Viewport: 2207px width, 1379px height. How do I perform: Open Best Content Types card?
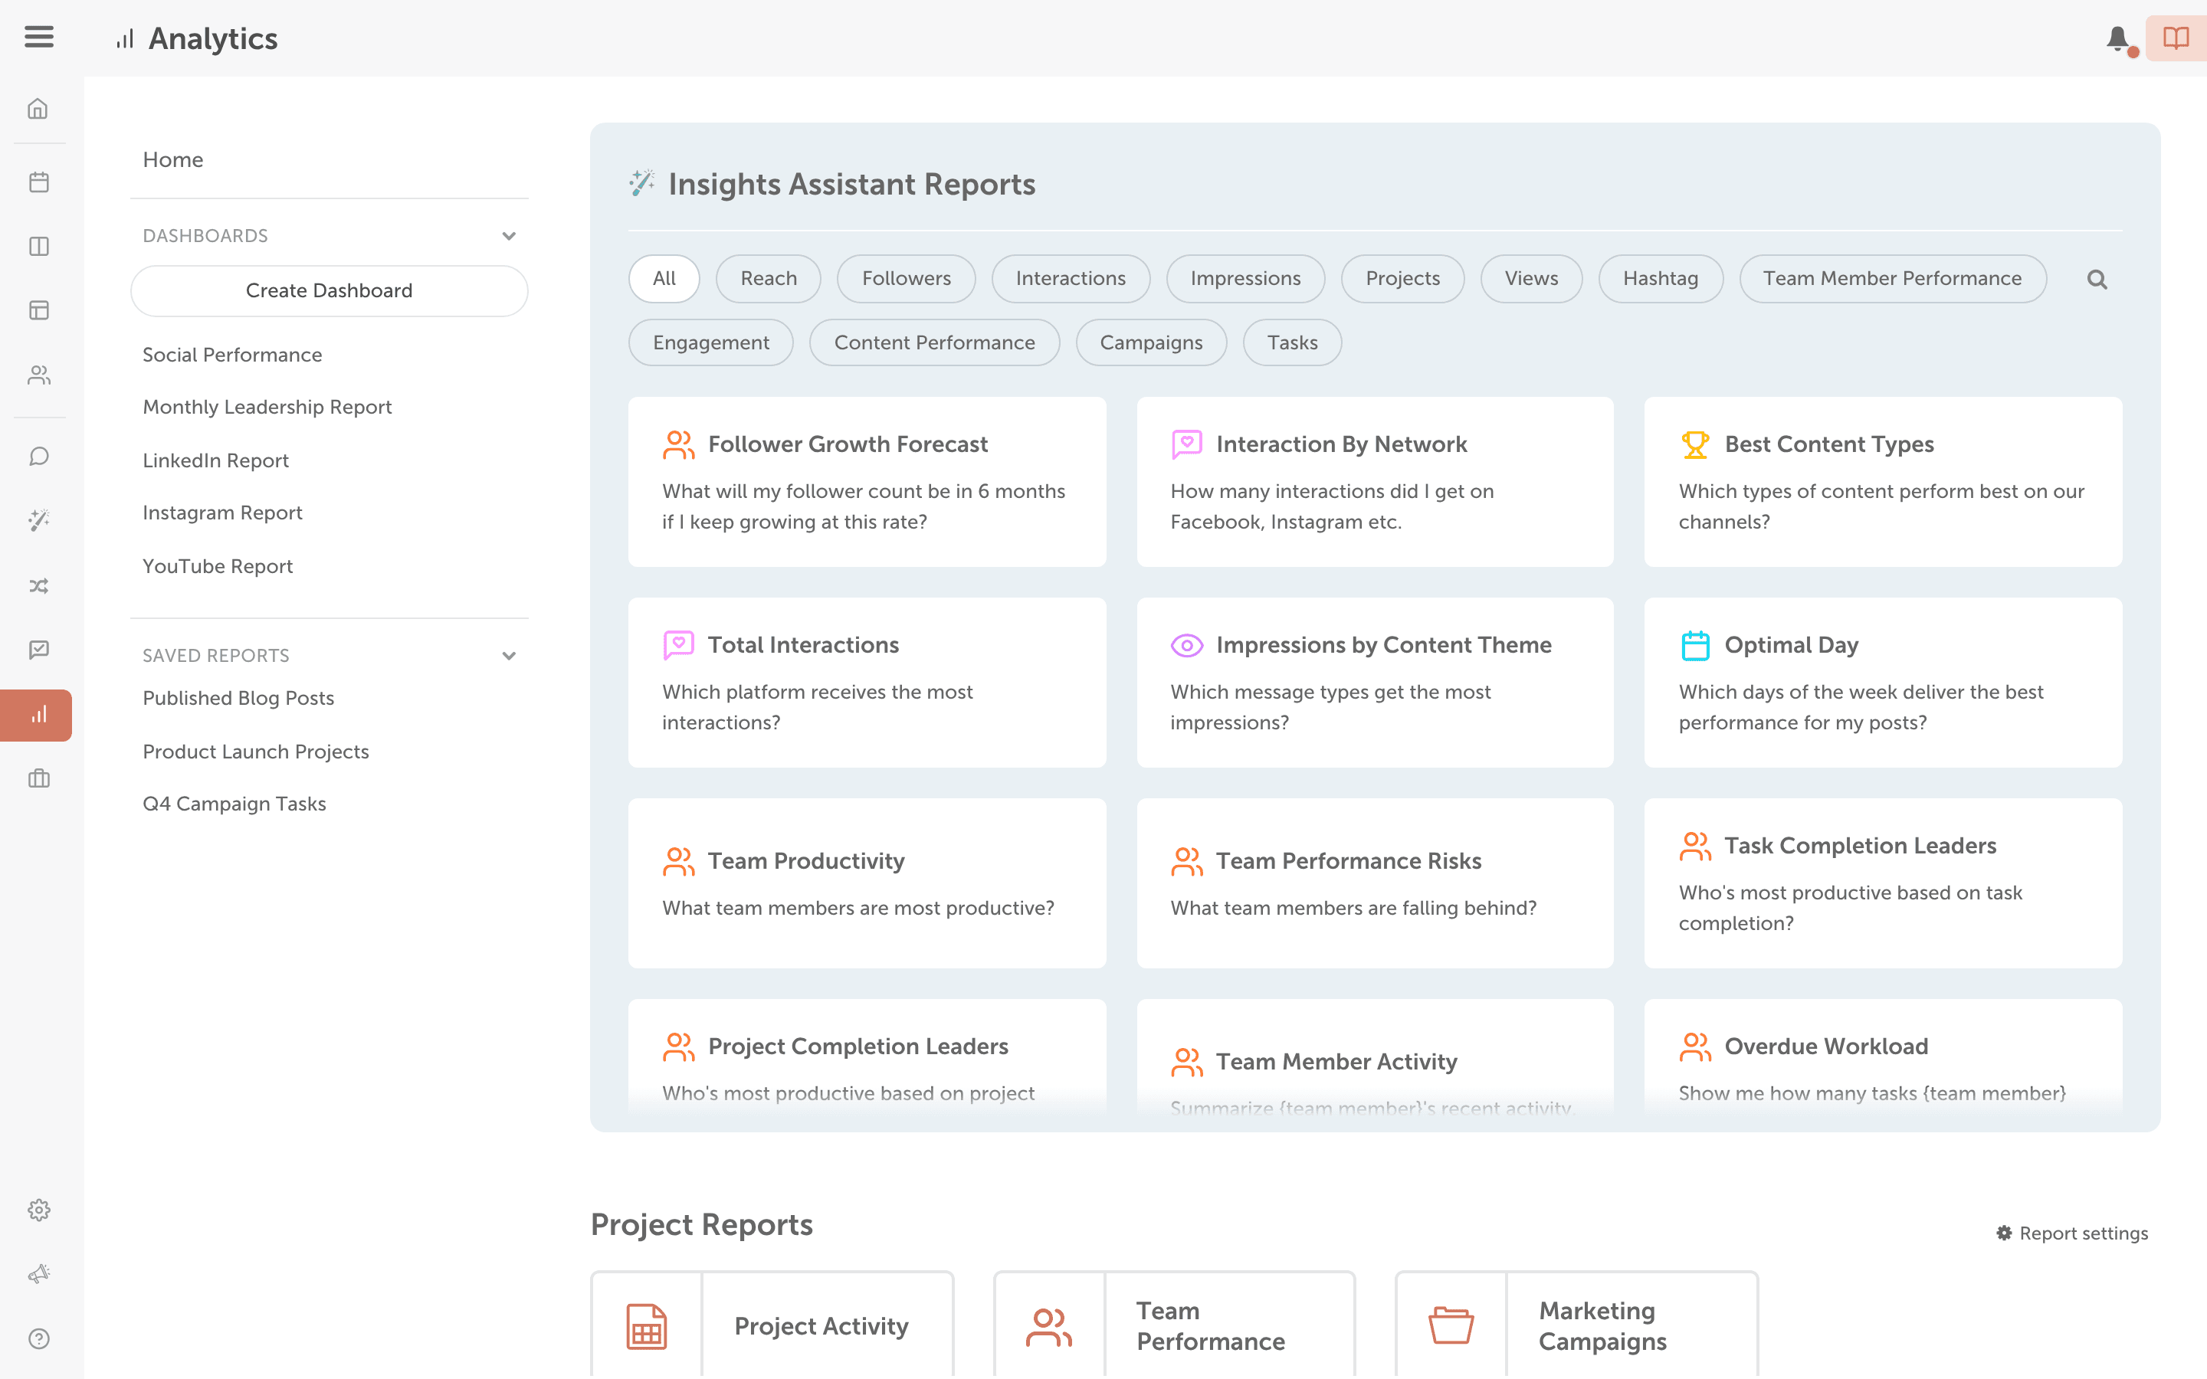click(x=1882, y=482)
